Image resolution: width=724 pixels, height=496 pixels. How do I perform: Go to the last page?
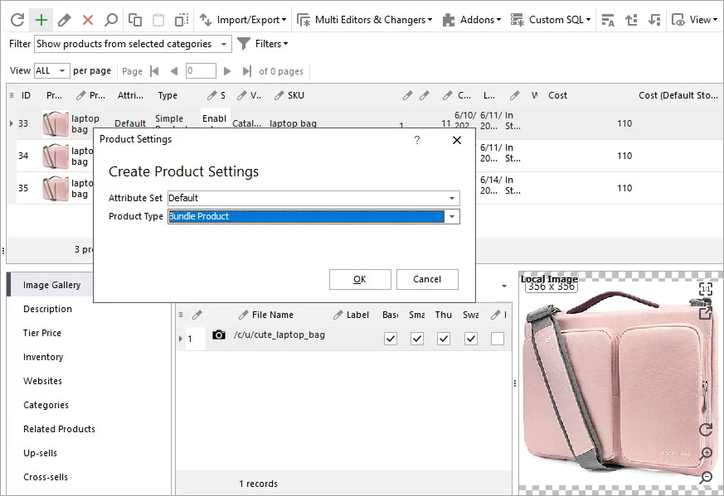pyautogui.click(x=246, y=71)
